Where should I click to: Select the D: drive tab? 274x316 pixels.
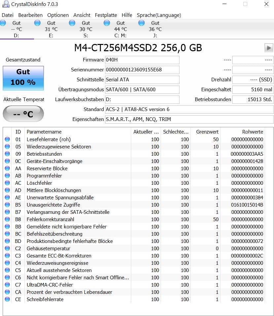(x=17, y=29)
